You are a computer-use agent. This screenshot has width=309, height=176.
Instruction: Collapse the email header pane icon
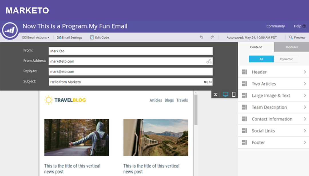[x=215, y=95]
